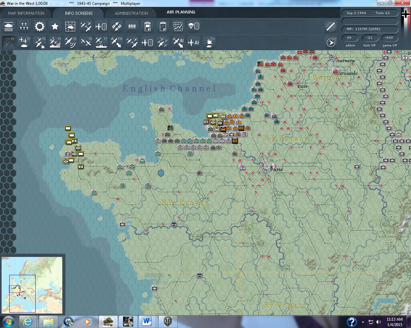Click the diagonal slash button

click(x=330, y=26)
